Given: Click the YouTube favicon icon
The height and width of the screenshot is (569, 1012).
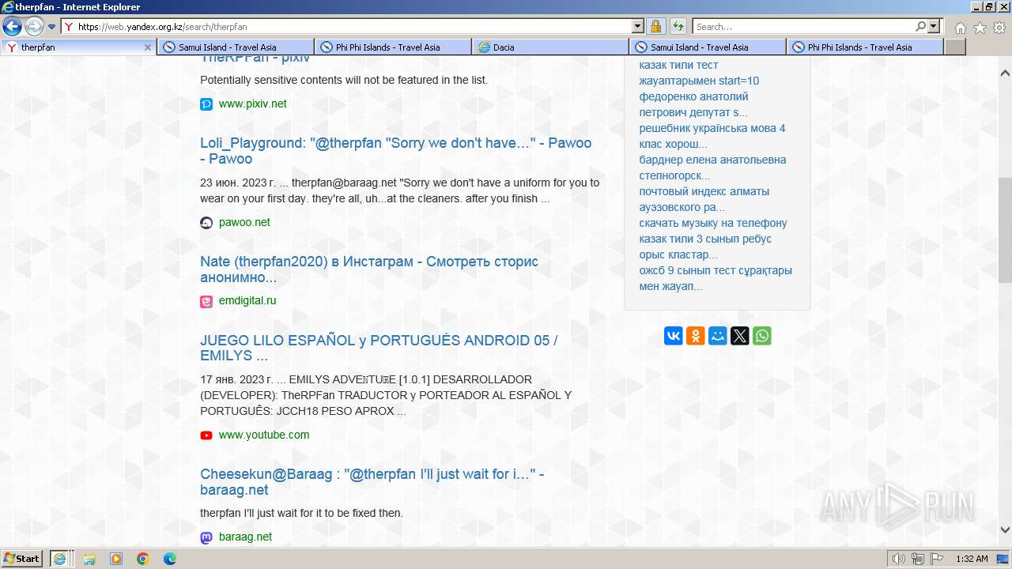Looking at the screenshot, I should click(206, 435).
